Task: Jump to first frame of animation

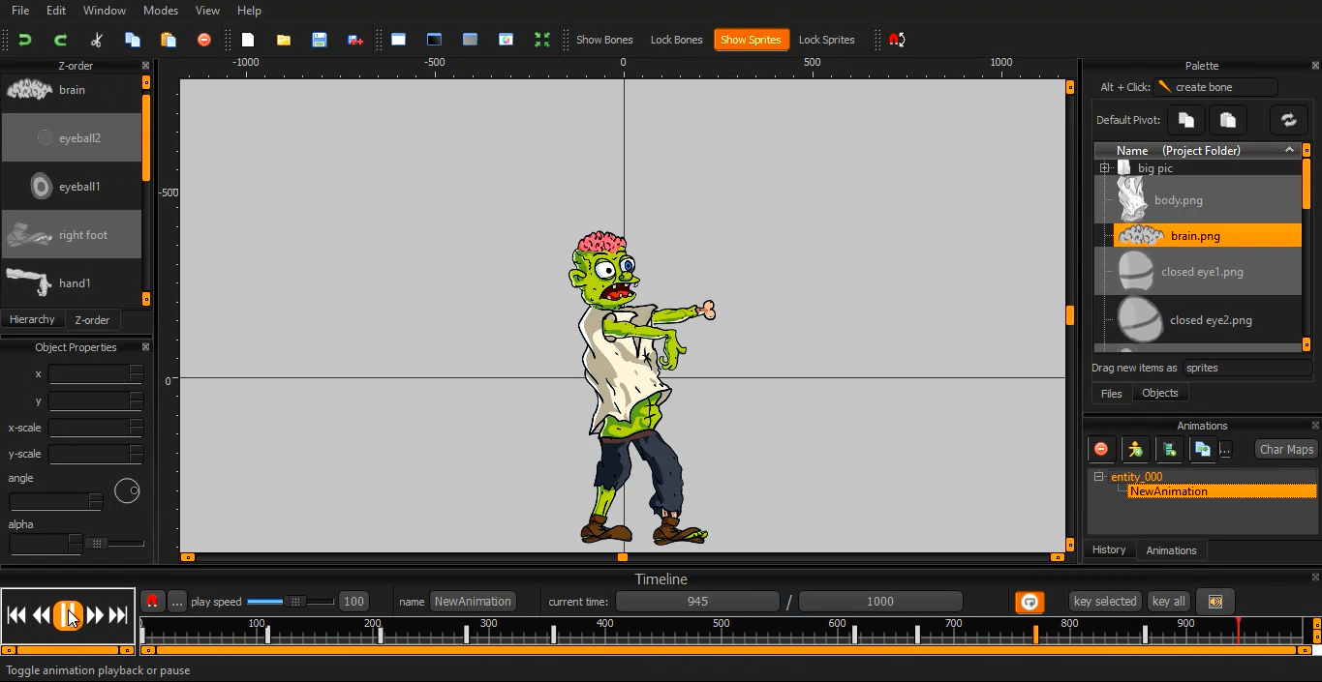Action: (x=16, y=615)
